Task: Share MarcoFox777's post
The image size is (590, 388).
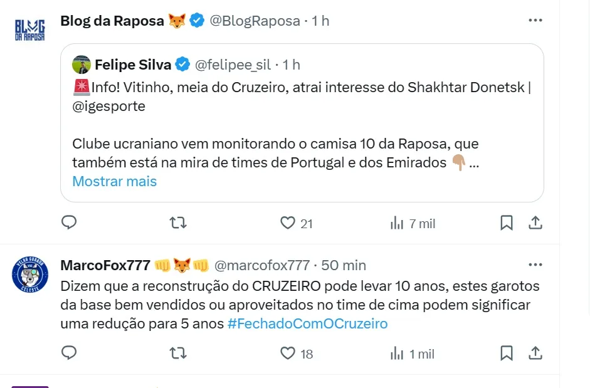Action: (535, 353)
